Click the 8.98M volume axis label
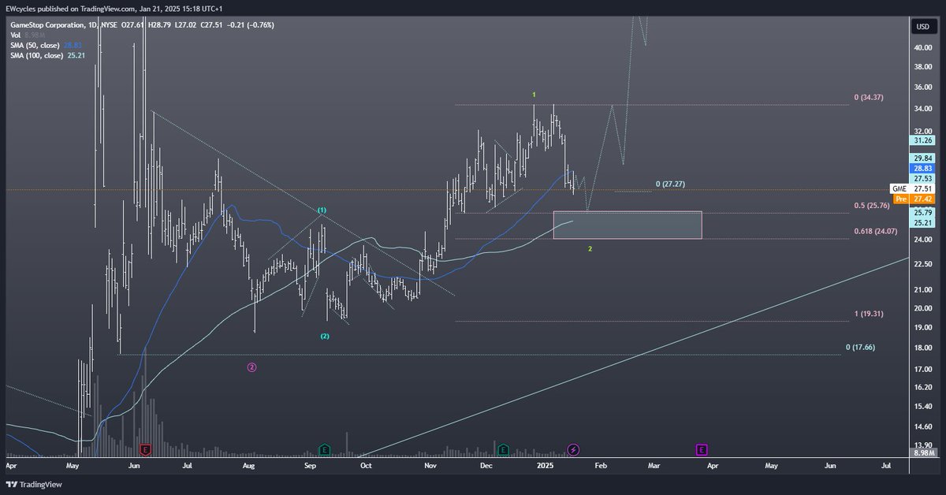The width and height of the screenshot is (946, 495). [x=922, y=453]
